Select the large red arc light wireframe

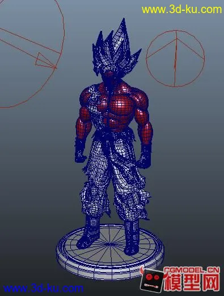click(x=32, y=54)
